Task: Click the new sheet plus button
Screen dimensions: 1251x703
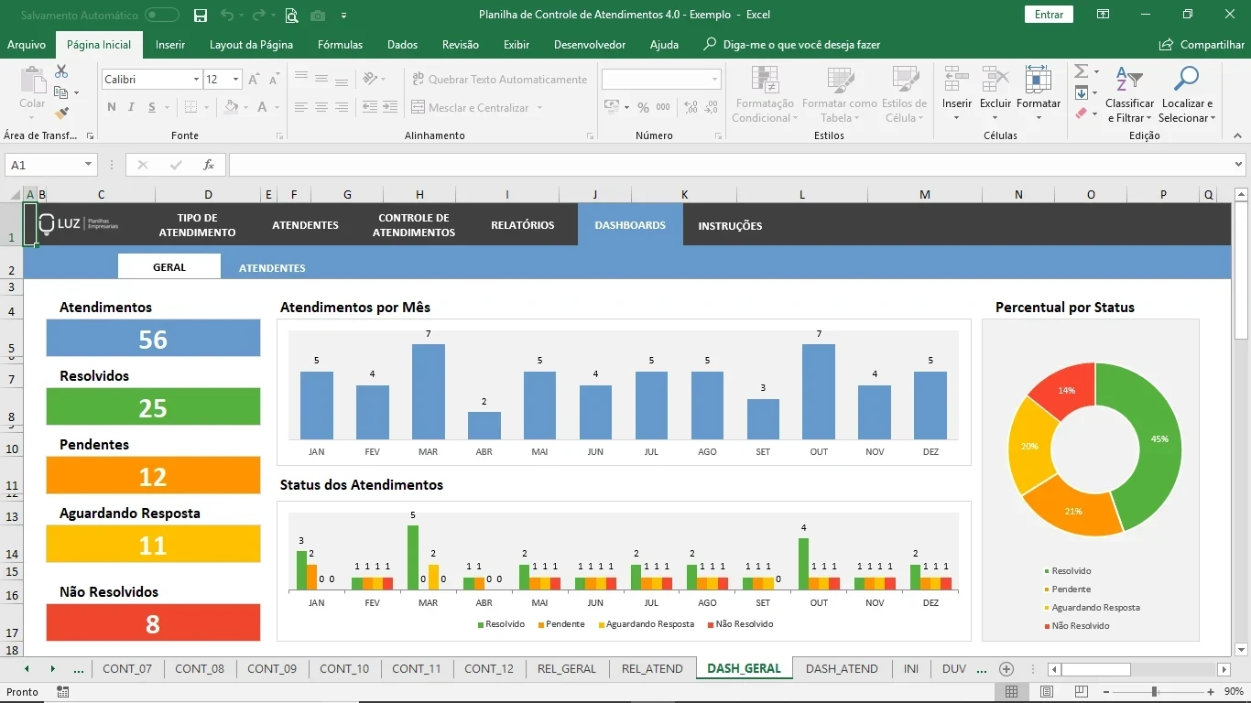Action: tap(1006, 669)
